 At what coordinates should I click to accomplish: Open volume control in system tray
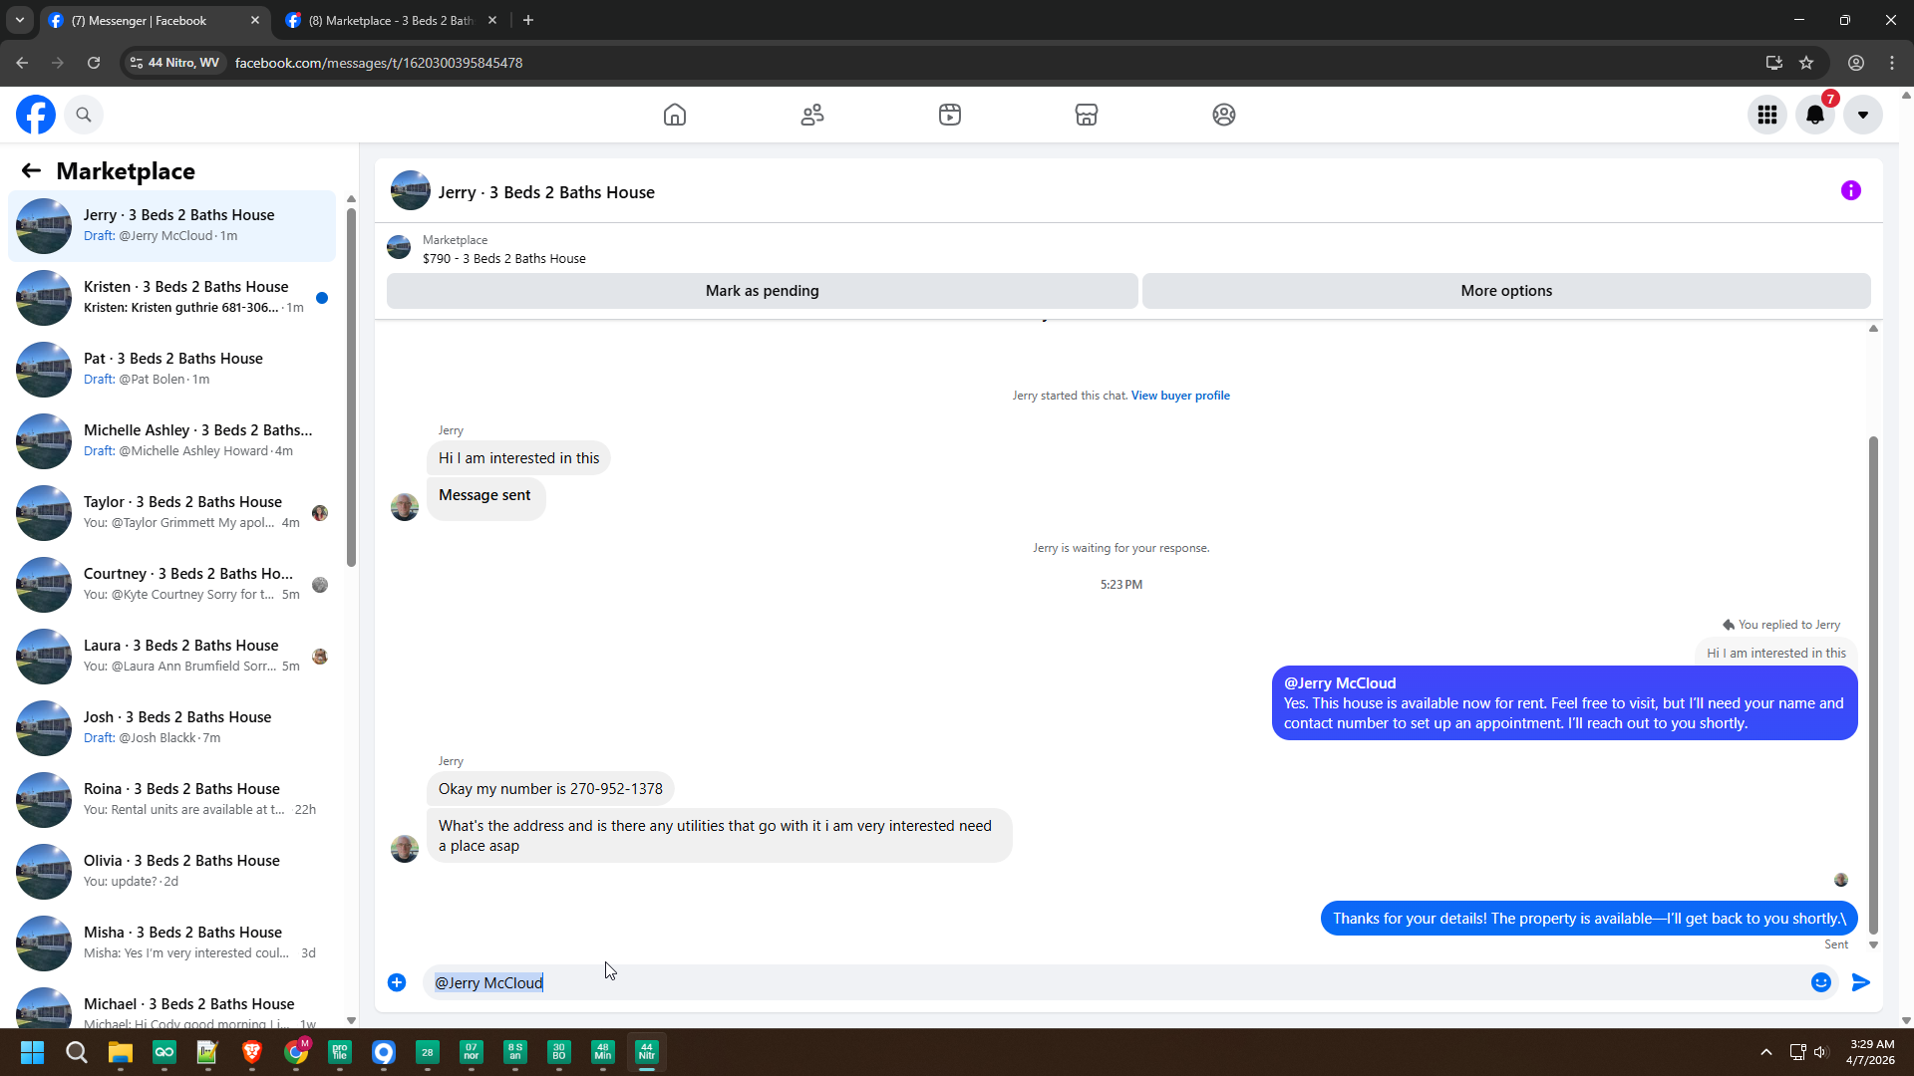pyautogui.click(x=1821, y=1052)
